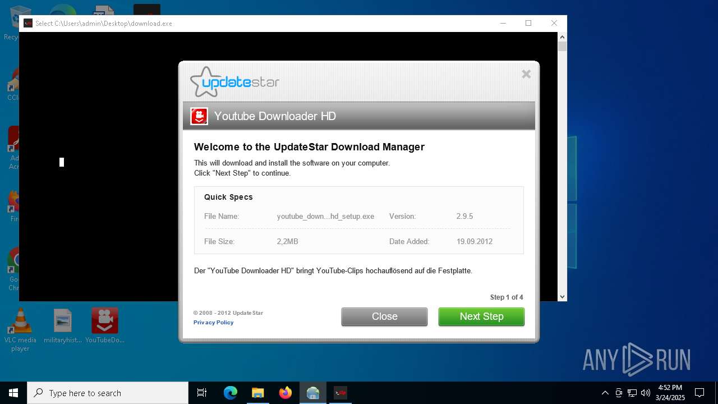This screenshot has height=404, width=718.
Task: Click the Quick Specs heading
Action: click(228, 197)
